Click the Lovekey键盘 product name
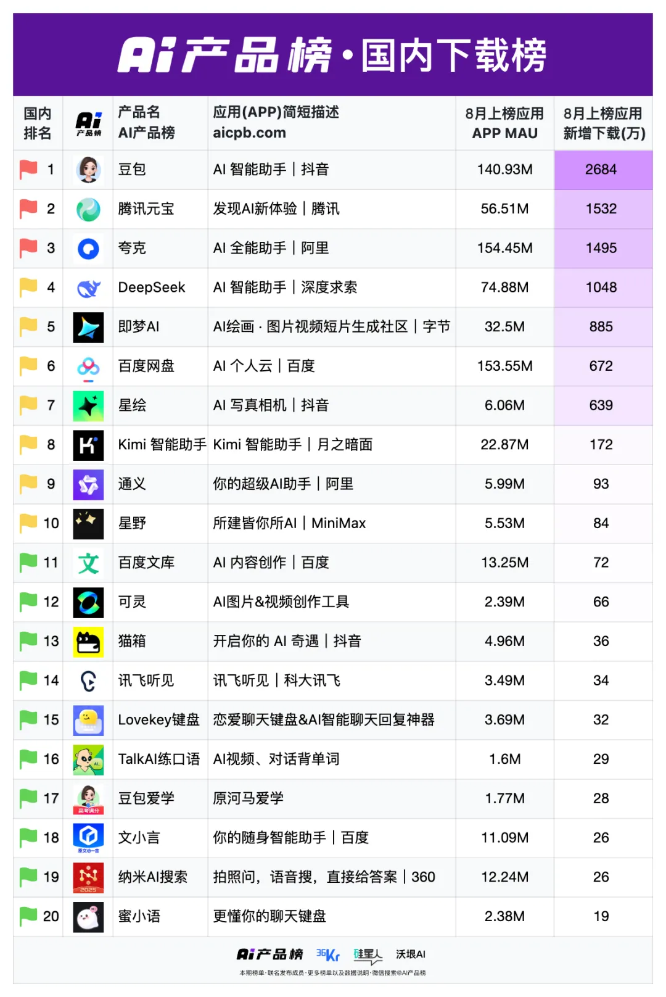 158,720
